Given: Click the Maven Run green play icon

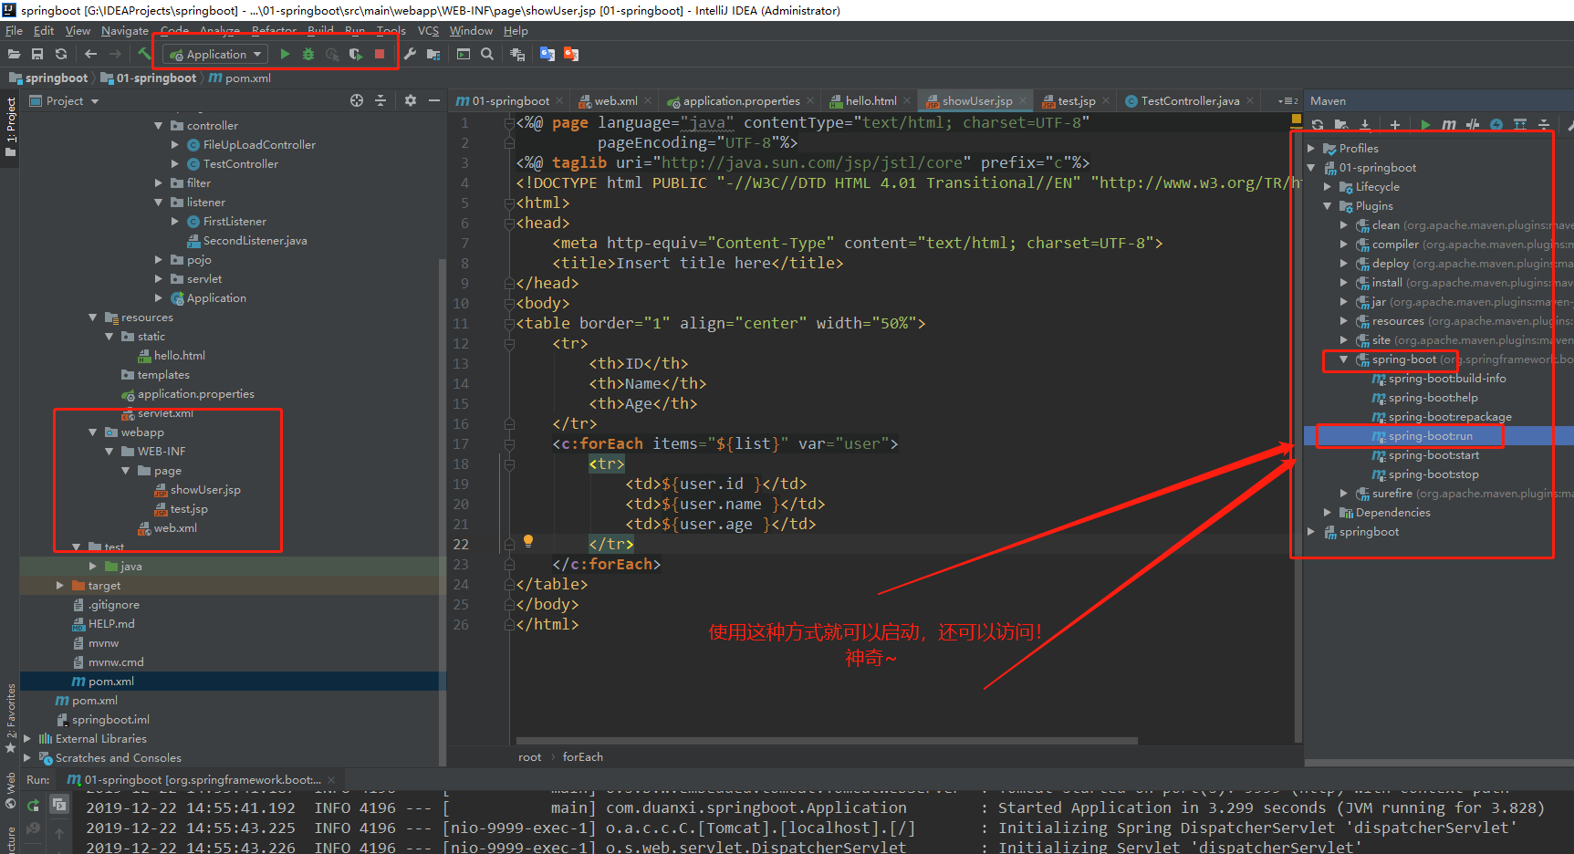Looking at the screenshot, I should tap(1425, 125).
